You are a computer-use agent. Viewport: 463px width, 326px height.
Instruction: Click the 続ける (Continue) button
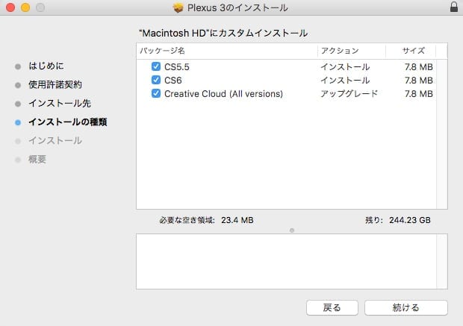[406, 307]
